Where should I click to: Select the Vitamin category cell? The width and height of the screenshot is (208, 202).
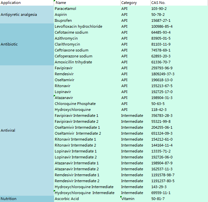pyautogui.click(x=134, y=199)
